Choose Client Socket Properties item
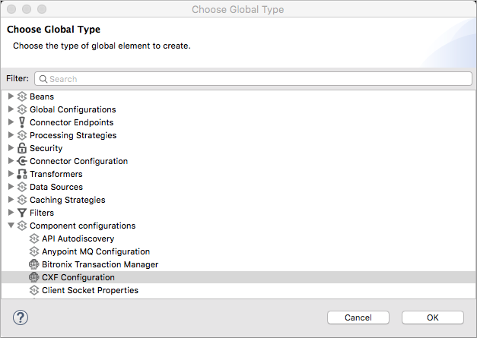Viewport: 477px width, 338px height. pos(90,290)
